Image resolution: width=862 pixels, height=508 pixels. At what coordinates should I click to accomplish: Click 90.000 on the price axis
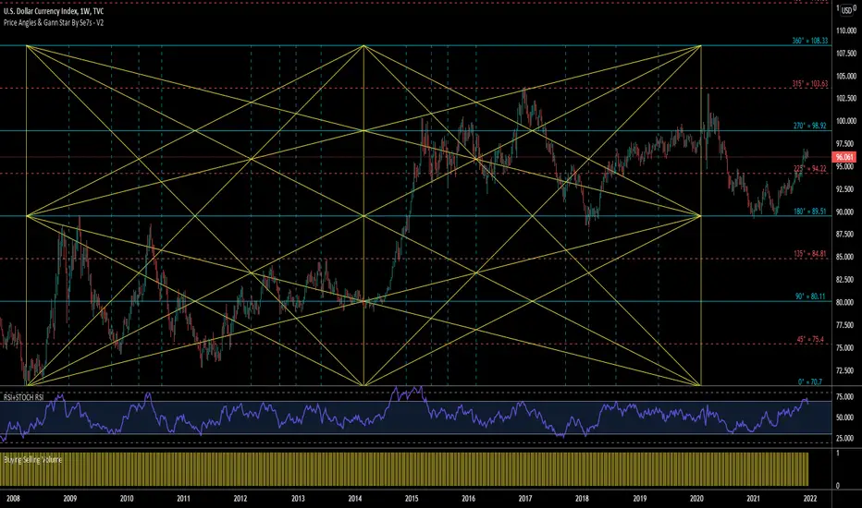pyautogui.click(x=846, y=212)
